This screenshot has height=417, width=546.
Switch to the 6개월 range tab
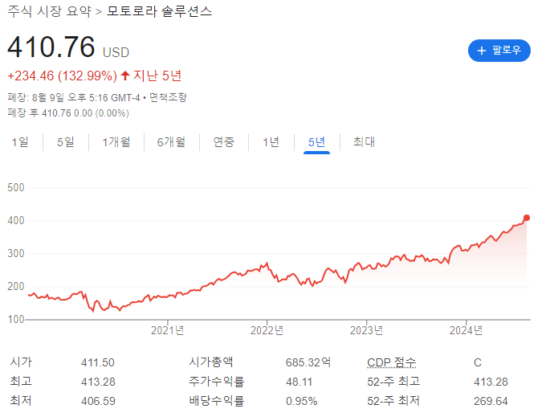pos(171,141)
